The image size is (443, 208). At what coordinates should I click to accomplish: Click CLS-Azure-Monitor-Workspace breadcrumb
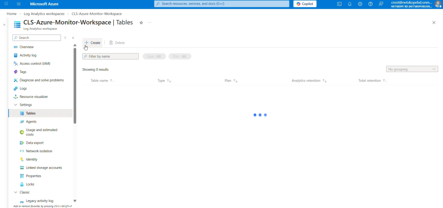tap(96, 13)
